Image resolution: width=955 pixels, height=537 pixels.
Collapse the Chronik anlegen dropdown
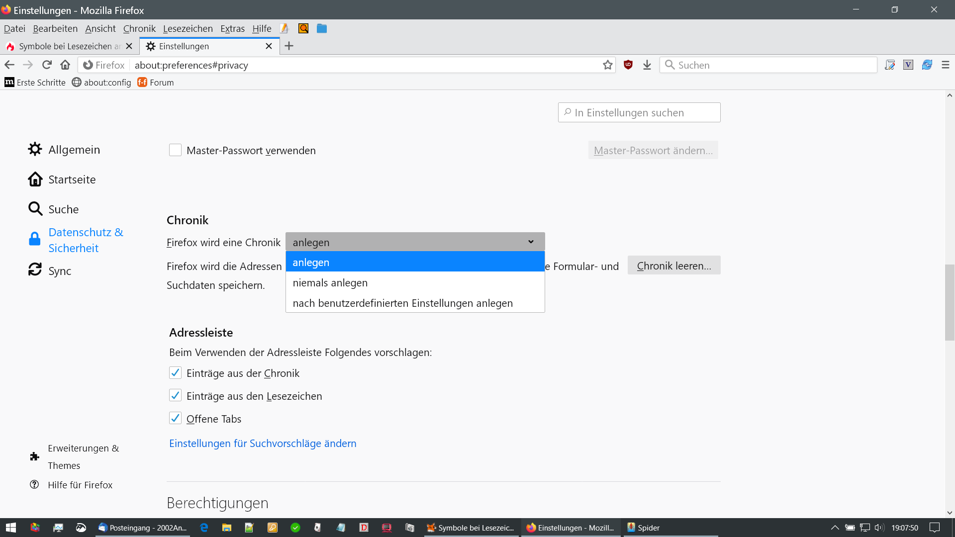pyautogui.click(x=415, y=242)
